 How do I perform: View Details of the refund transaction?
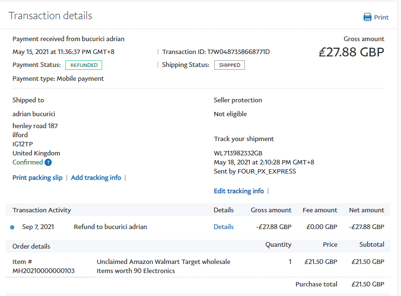coord(223,227)
